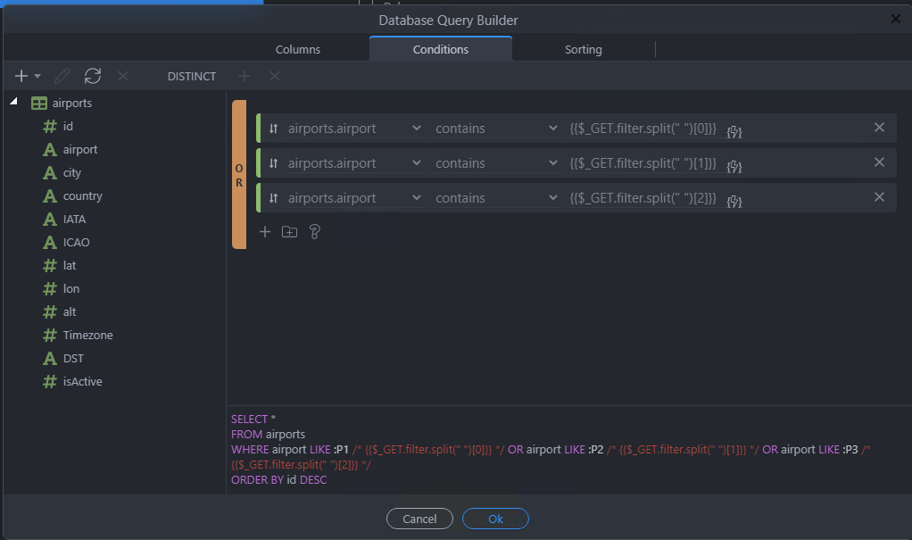The height and width of the screenshot is (540, 912).
Task: Click the help question mark icon
Action: pyautogui.click(x=314, y=232)
